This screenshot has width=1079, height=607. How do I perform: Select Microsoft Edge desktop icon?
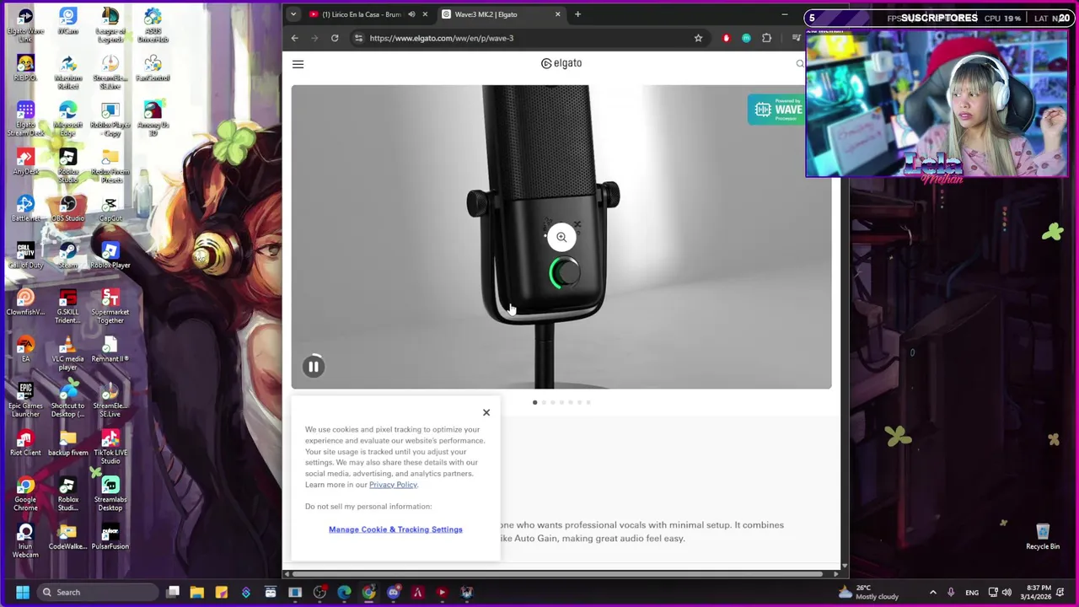pyautogui.click(x=68, y=119)
